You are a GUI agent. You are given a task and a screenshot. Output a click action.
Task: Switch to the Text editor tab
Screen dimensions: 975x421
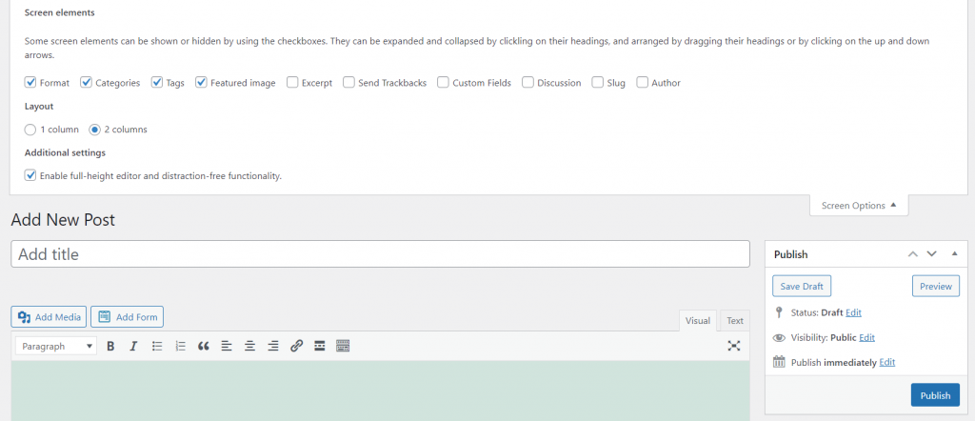[x=734, y=321]
